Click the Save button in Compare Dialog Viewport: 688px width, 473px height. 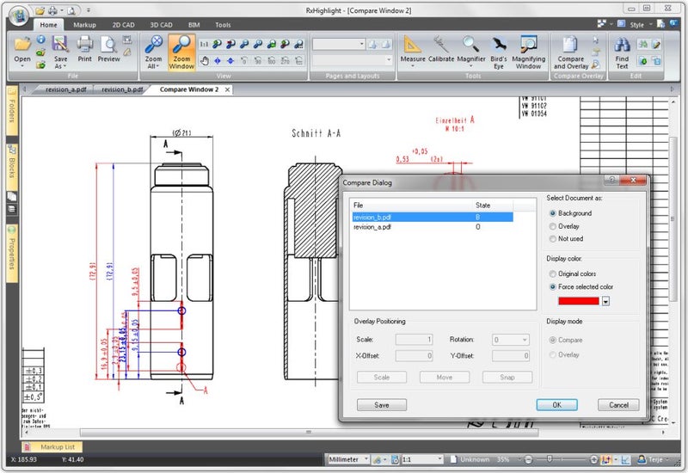[x=381, y=405]
